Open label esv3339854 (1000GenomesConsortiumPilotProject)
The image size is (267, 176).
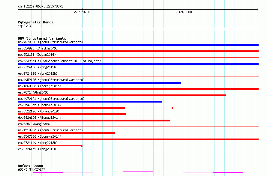tap(59, 61)
